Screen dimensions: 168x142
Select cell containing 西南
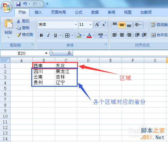pos(44,66)
